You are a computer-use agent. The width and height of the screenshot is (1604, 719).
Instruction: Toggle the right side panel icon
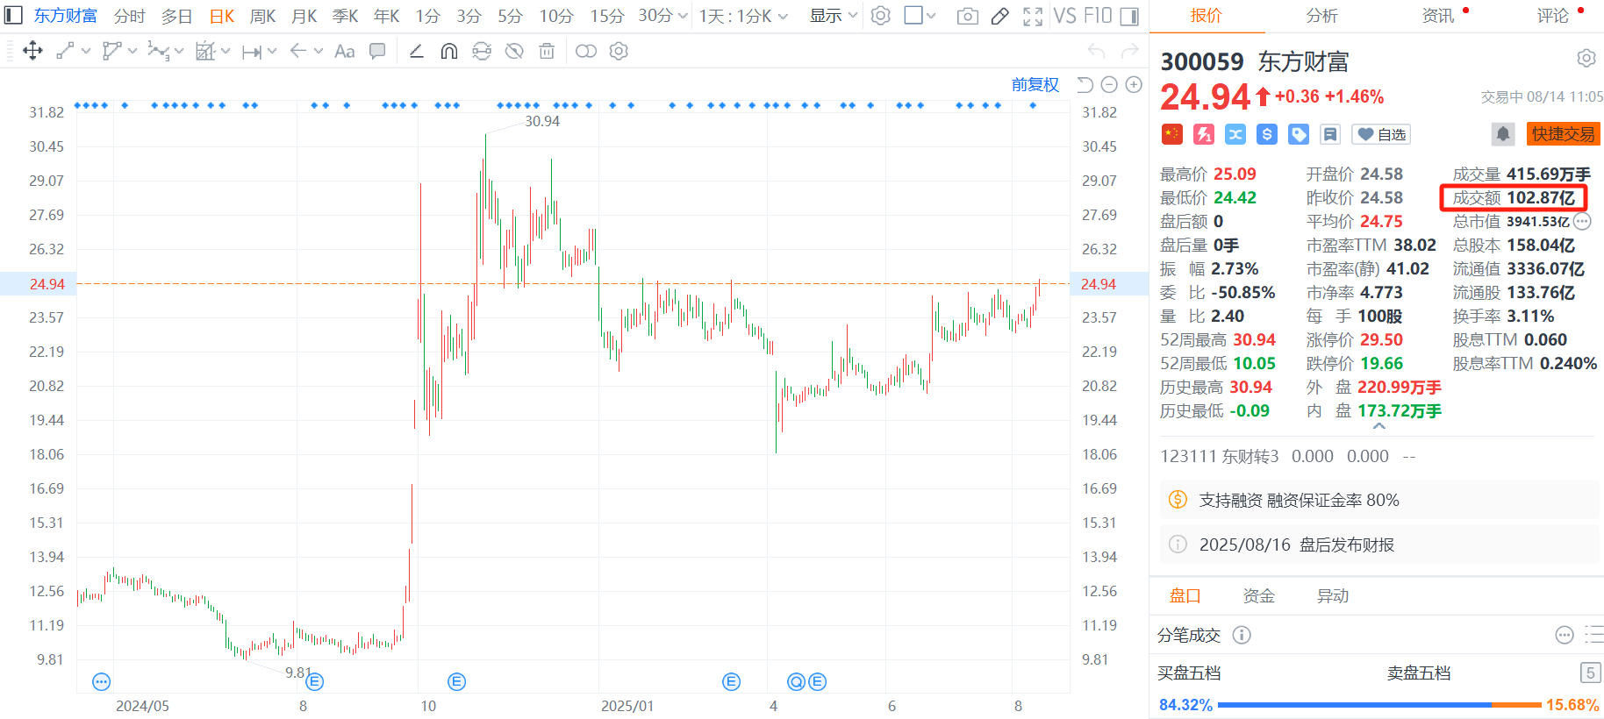coord(1130,16)
